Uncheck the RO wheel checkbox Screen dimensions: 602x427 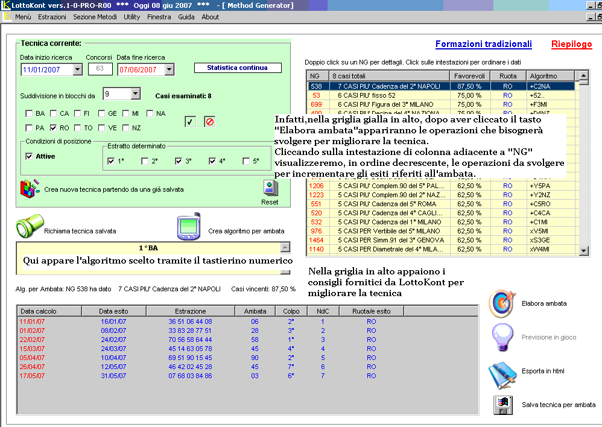coord(53,128)
